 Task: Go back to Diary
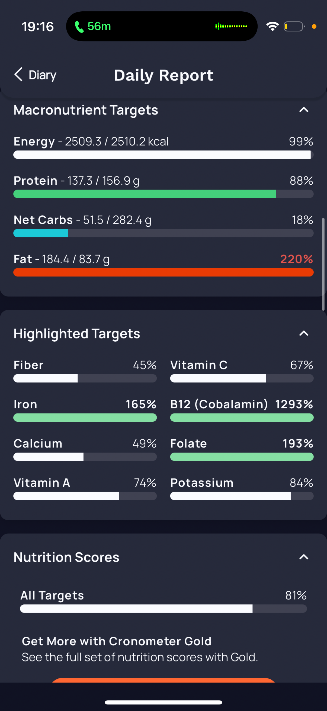click(35, 75)
